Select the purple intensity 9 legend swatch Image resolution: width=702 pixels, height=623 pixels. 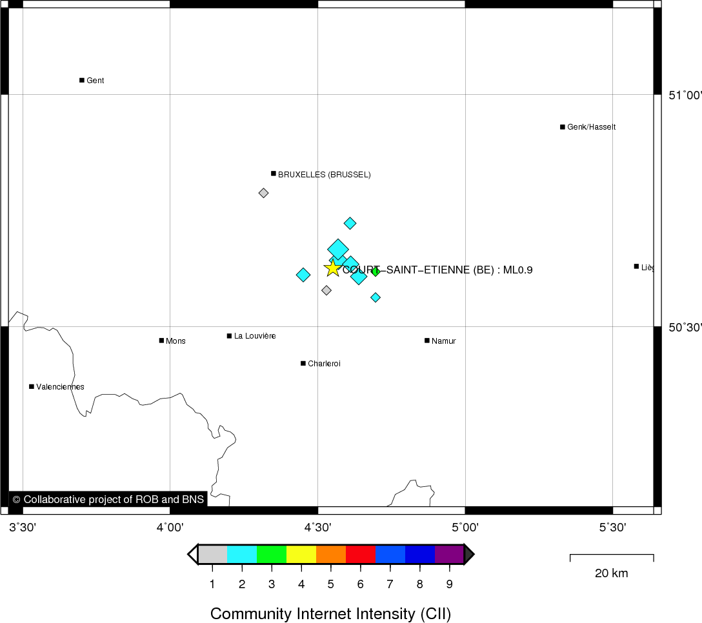pos(449,554)
